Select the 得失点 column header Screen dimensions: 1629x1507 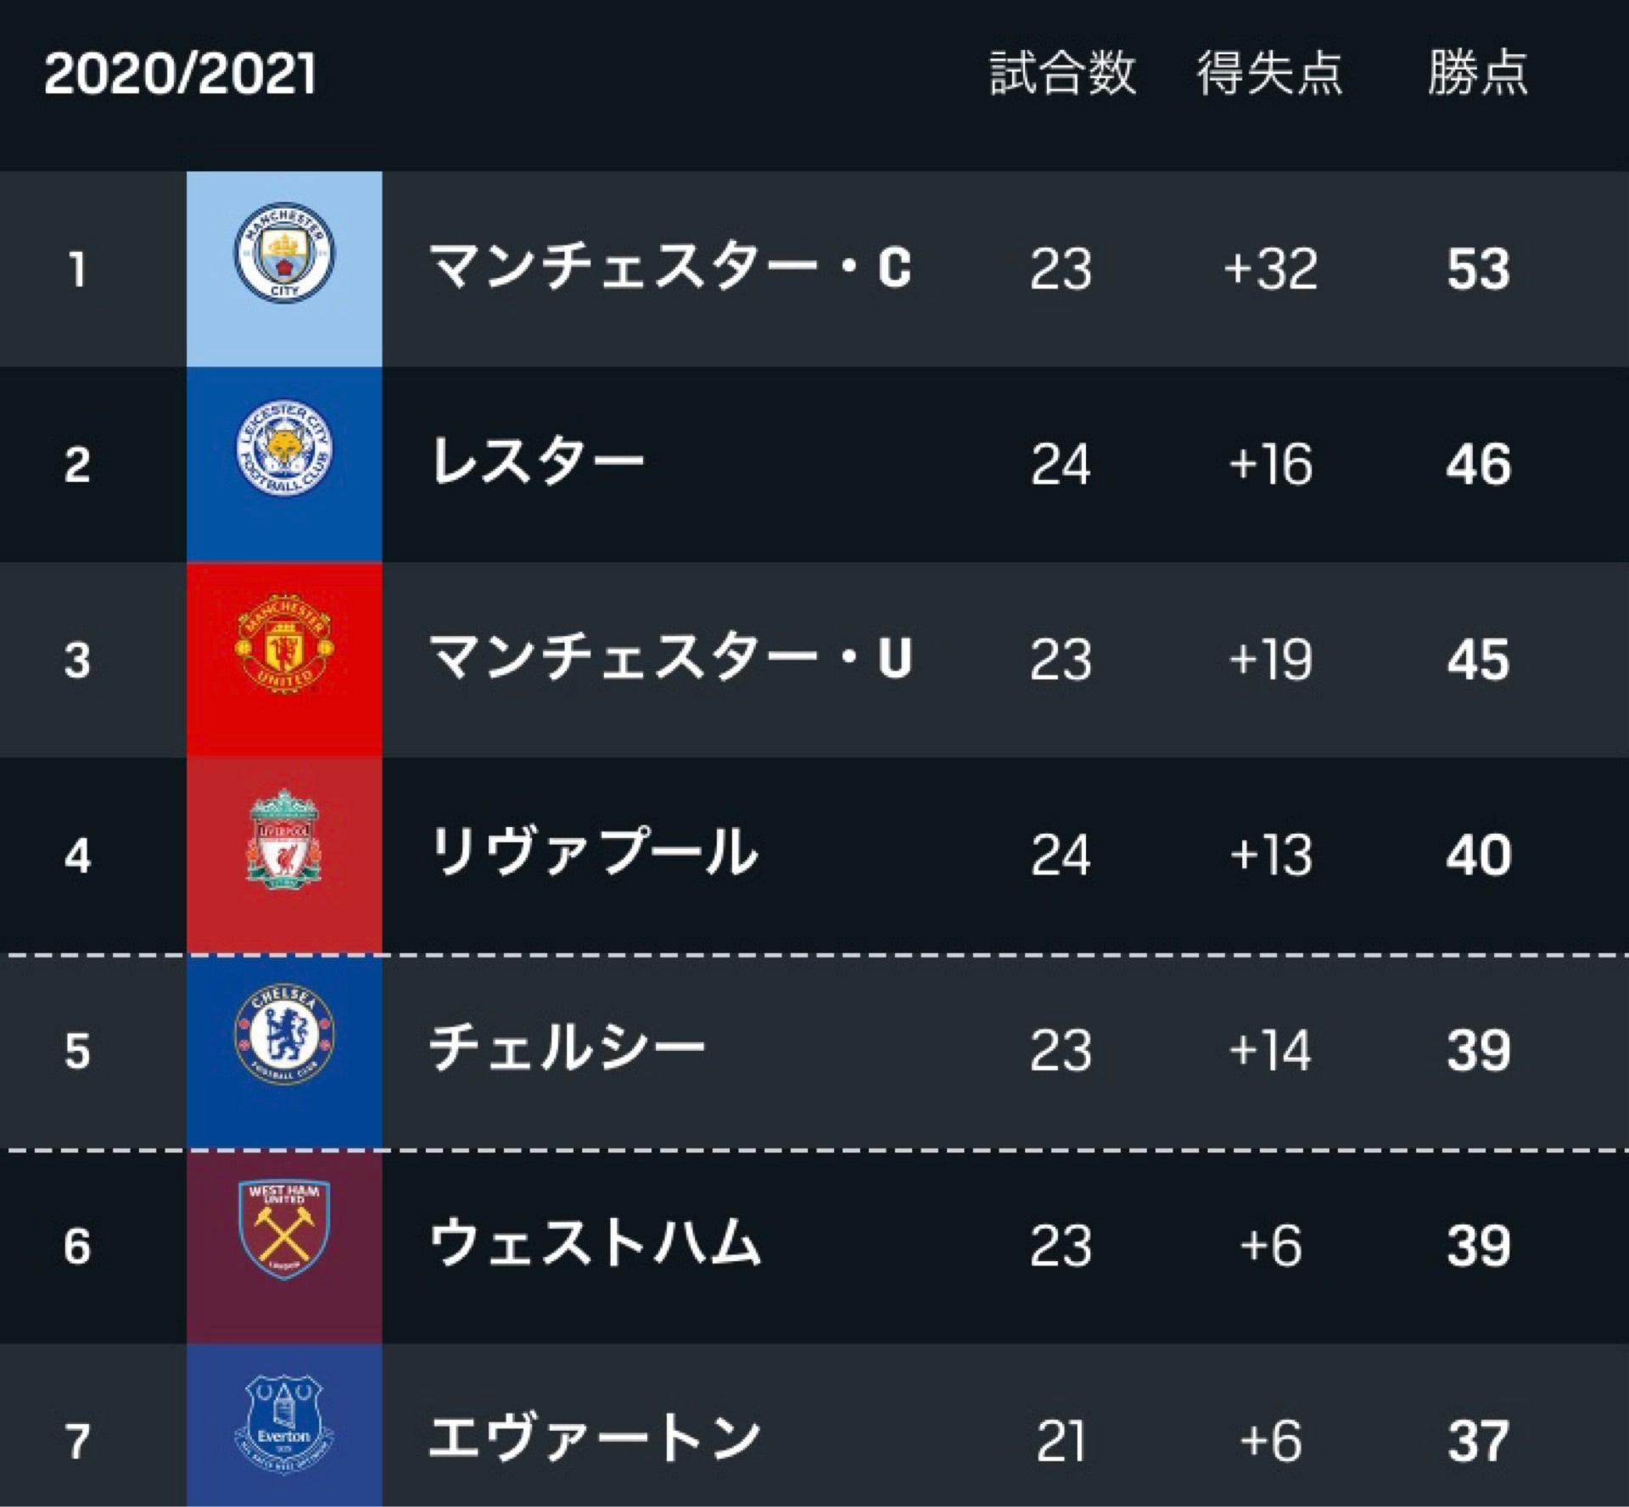1270,73
